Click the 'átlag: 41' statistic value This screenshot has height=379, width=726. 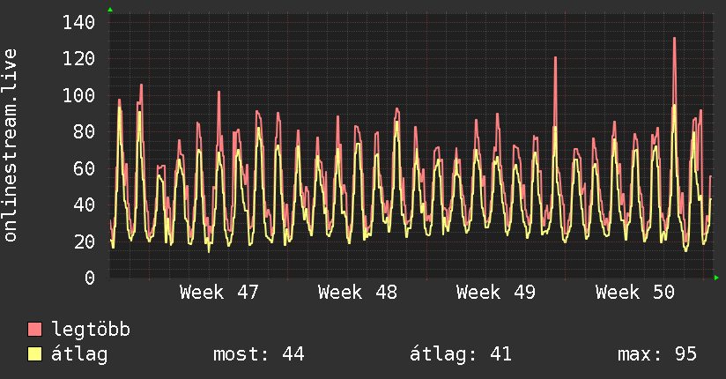click(x=461, y=354)
